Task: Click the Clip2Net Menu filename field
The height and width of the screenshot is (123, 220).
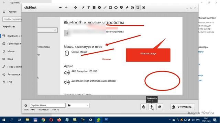Action: tap(47, 105)
